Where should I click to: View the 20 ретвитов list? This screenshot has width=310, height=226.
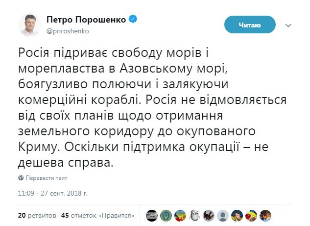tap(32, 215)
